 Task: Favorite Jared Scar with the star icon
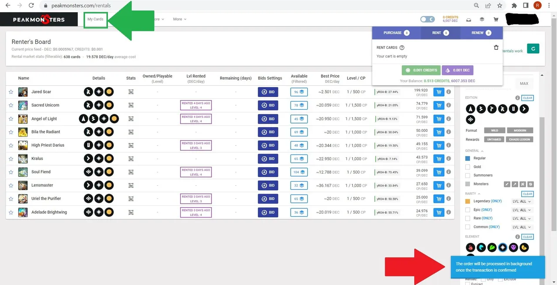(11, 92)
